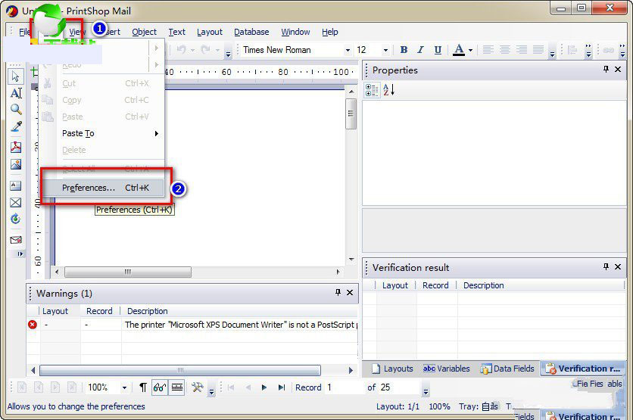
Task: Toggle the glasses preview mode button
Action: pos(160,387)
